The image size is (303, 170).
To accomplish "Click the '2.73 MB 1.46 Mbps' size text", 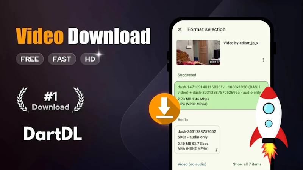I will pyautogui.click(x=193, y=99).
